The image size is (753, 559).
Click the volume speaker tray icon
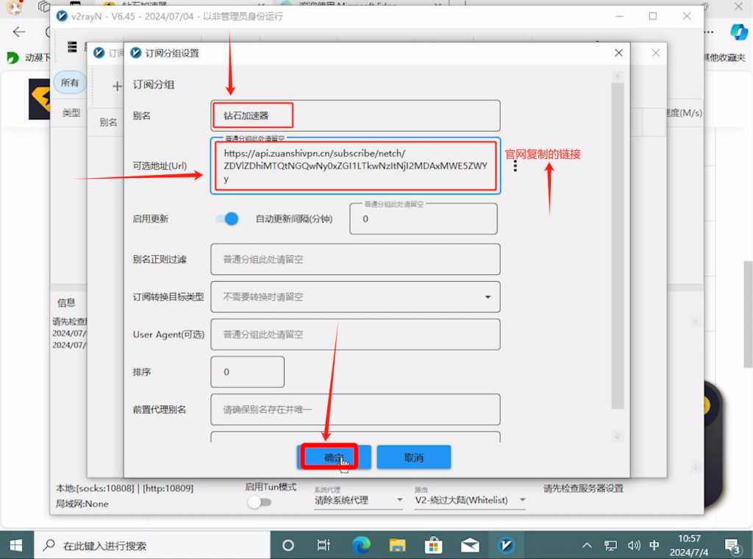pos(634,546)
